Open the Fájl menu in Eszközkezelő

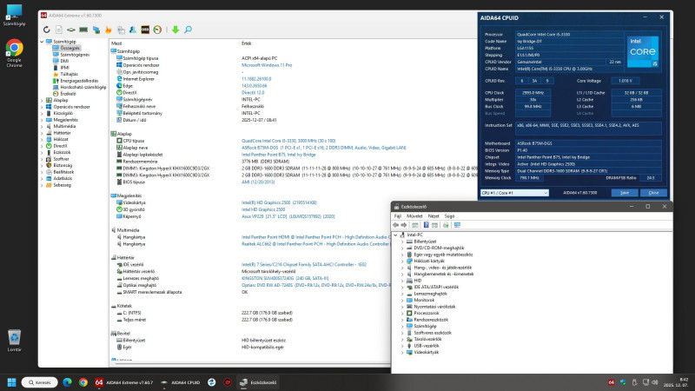coord(398,216)
